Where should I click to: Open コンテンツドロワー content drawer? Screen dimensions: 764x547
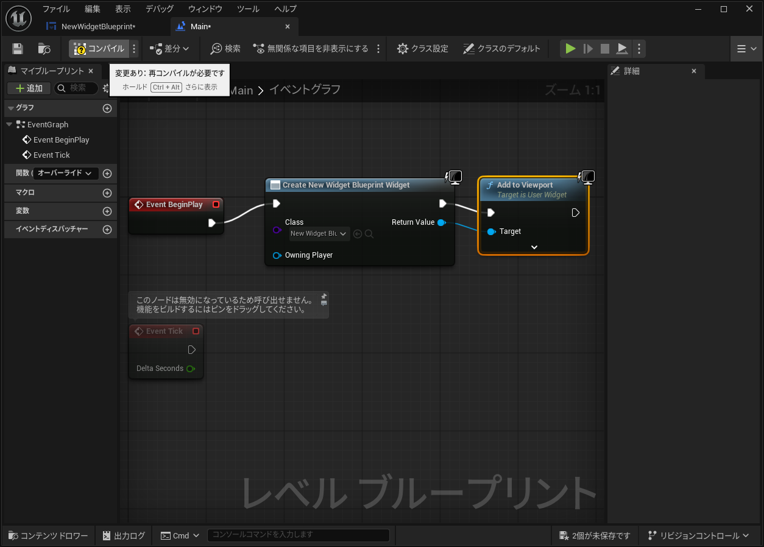[49, 535]
